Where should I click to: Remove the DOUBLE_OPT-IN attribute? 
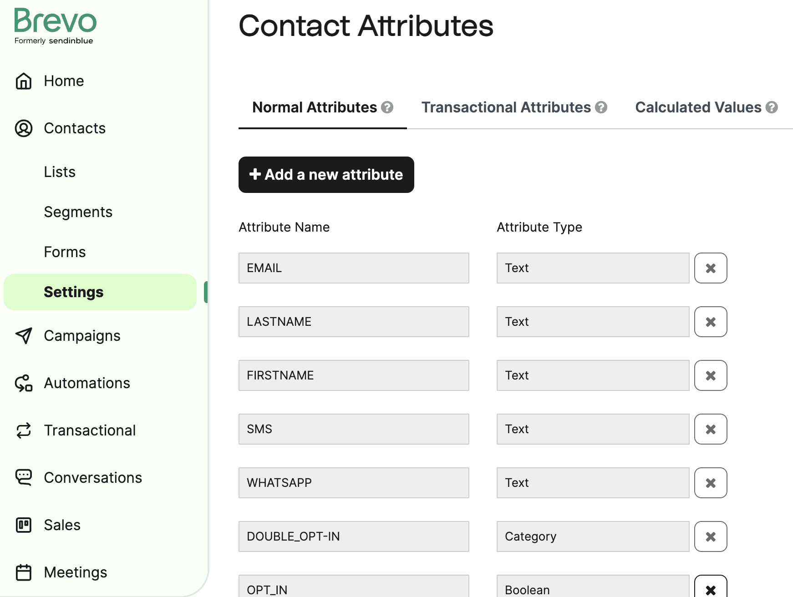click(711, 536)
